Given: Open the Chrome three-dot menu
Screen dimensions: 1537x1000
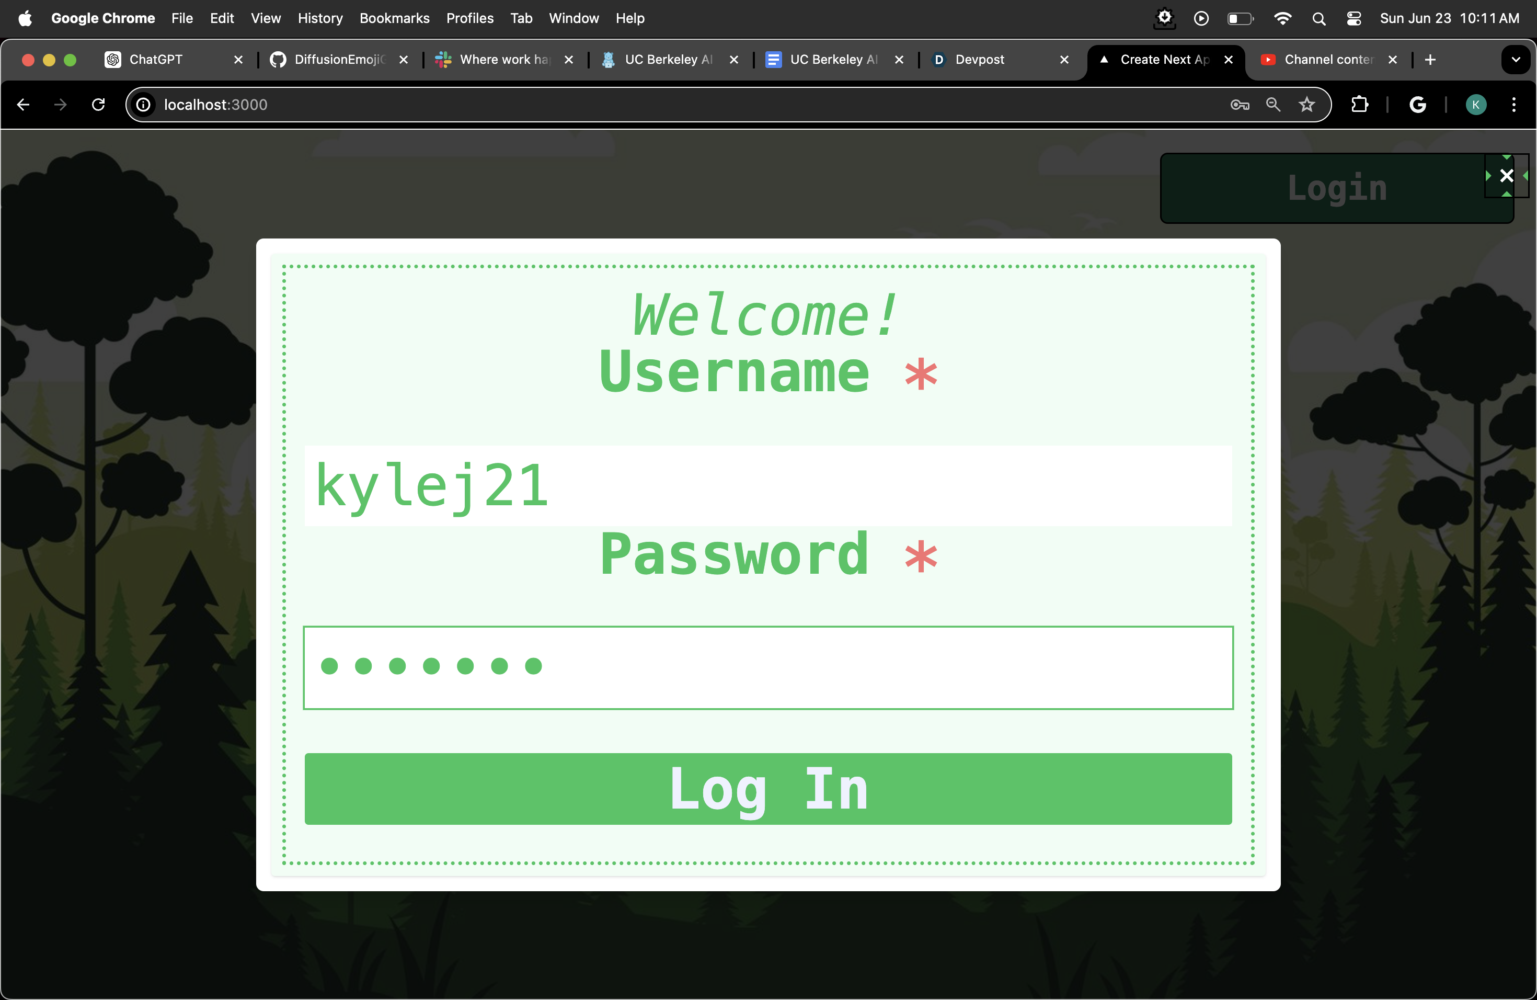Looking at the screenshot, I should point(1514,105).
